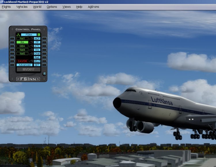Image resolution: width=216 pixels, height=167 pixels.
Task: Open the ATC panel
Action: (x=37, y=46)
